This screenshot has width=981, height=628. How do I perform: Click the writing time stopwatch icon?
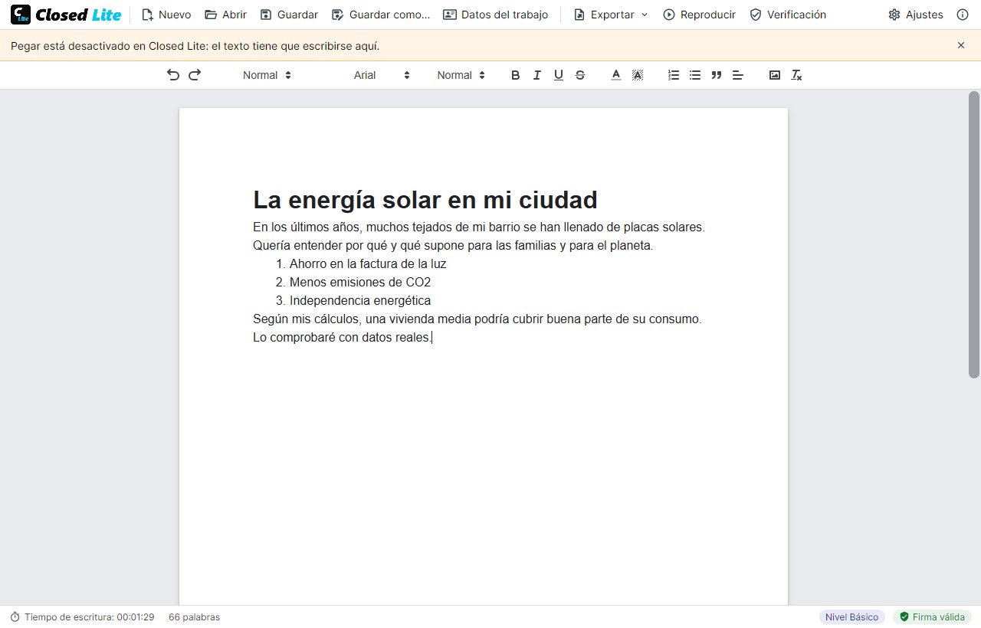[x=15, y=617]
